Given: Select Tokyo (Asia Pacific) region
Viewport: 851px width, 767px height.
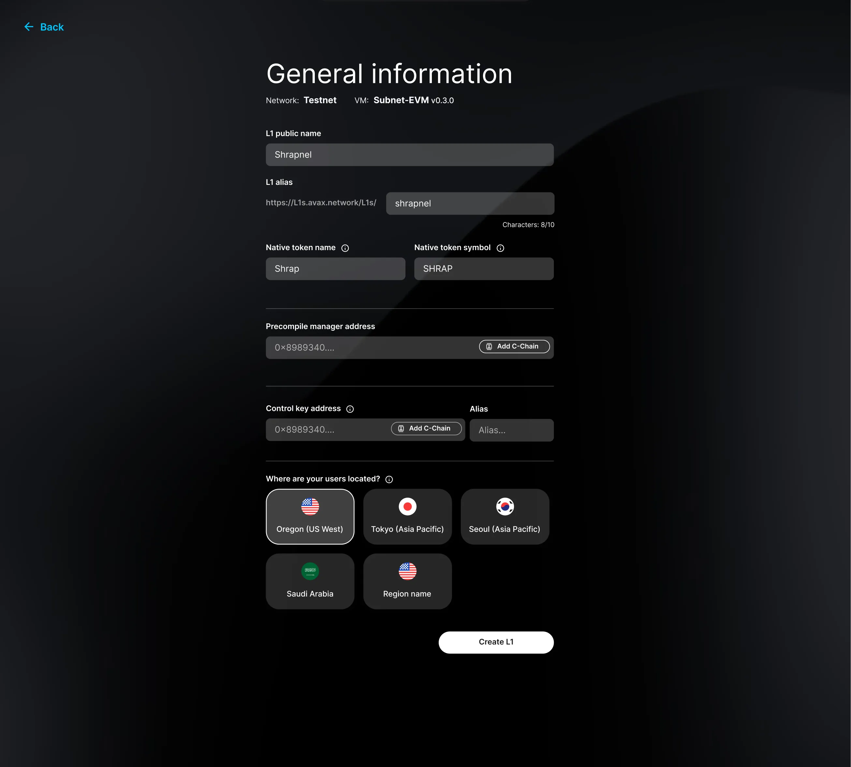Looking at the screenshot, I should 407,517.
